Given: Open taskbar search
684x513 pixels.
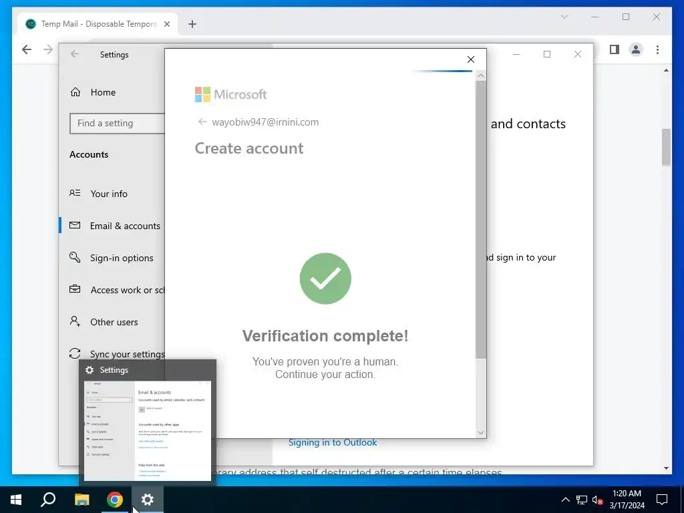Looking at the screenshot, I should 48,500.
